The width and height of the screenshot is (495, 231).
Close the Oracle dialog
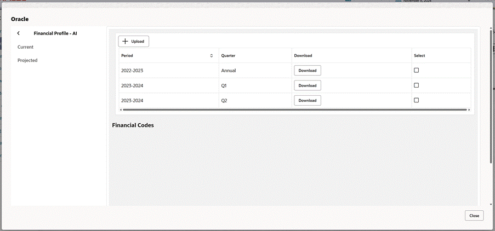pyautogui.click(x=474, y=216)
